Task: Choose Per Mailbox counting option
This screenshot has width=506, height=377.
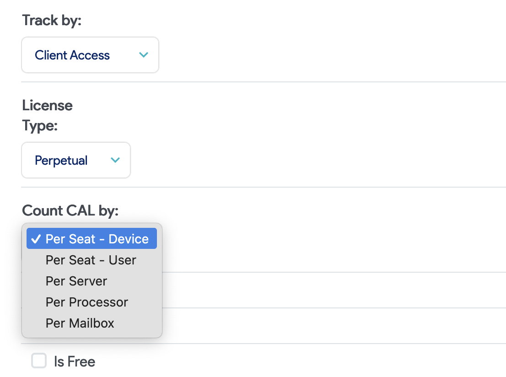Action: (80, 323)
